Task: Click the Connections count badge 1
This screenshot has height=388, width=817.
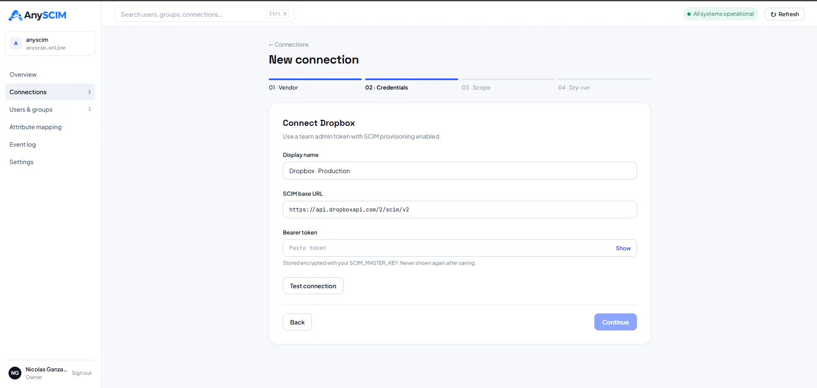Action: tap(89, 92)
